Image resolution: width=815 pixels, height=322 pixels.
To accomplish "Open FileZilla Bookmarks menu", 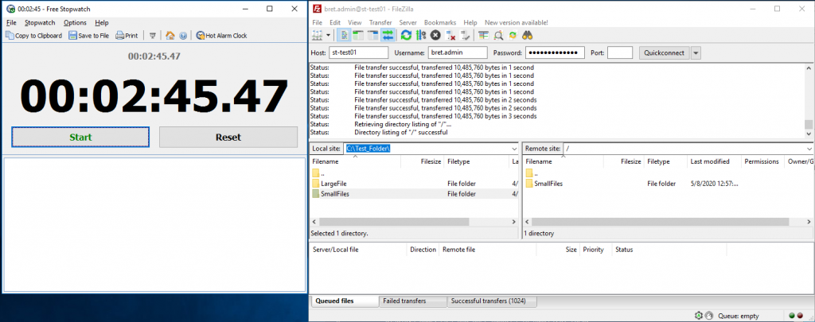I will [439, 23].
